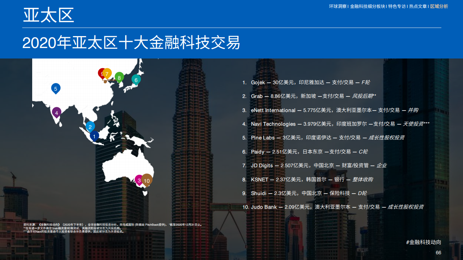Select the Shuidi 2.3亿美元 entry

(x=305, y=193)
